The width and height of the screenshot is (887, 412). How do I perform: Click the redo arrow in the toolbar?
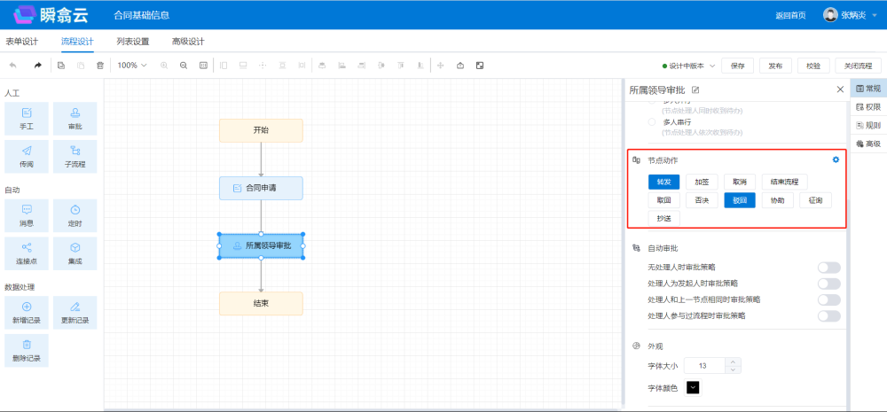click(x=37, y=66)
